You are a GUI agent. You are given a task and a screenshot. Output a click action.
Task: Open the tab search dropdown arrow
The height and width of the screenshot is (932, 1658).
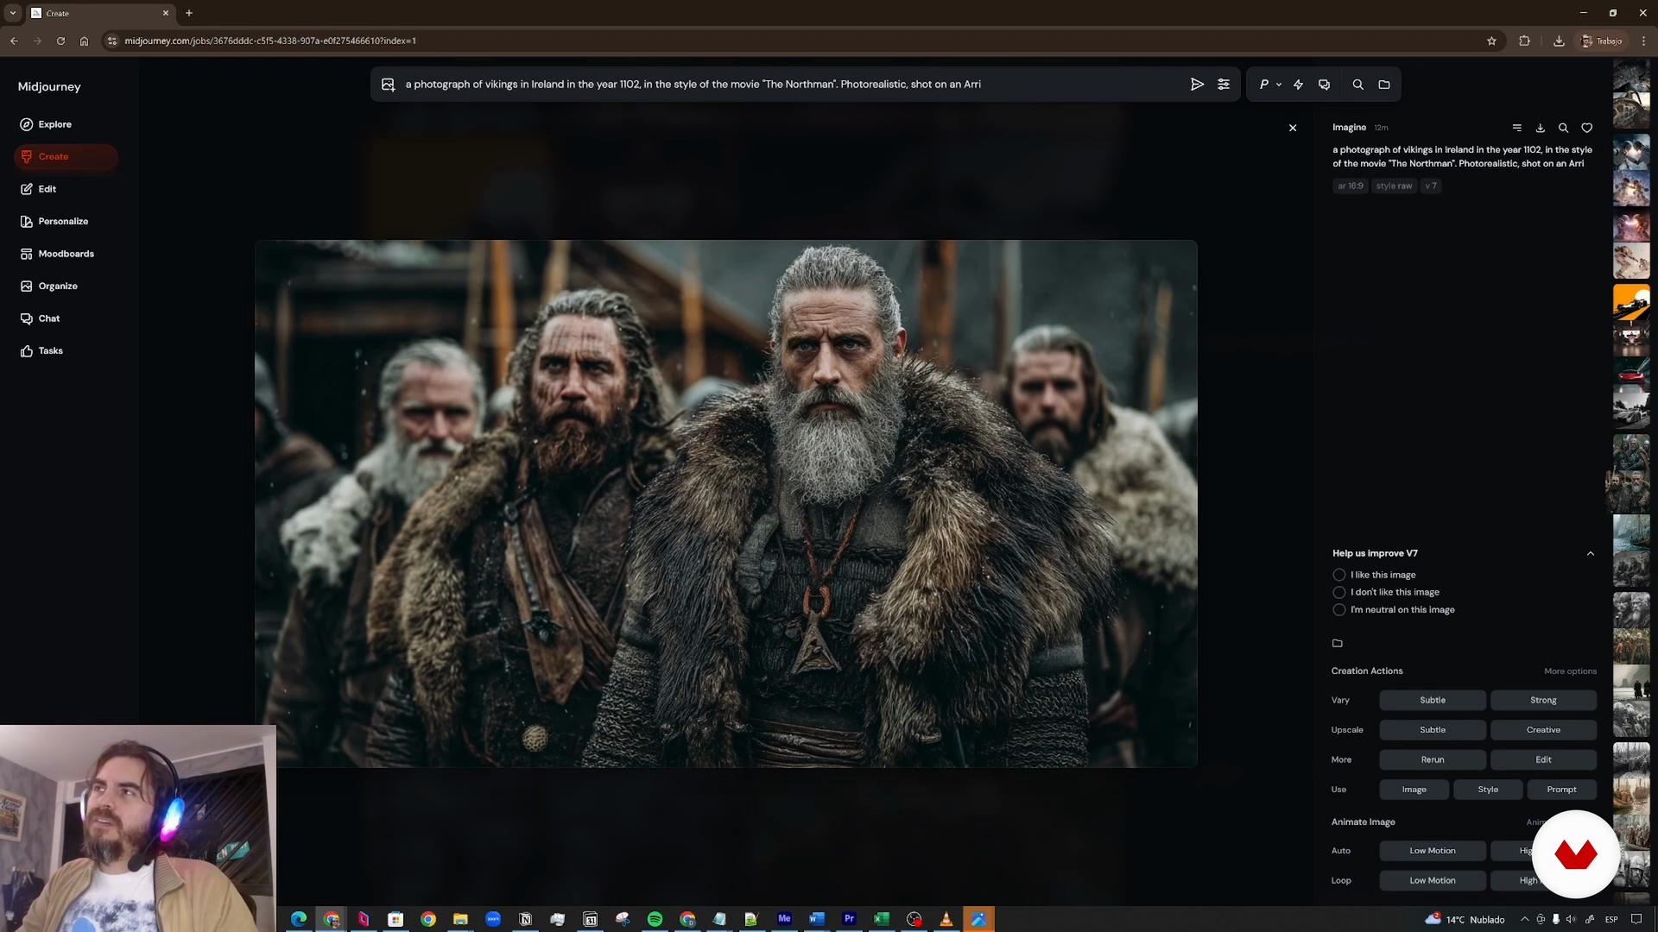tap(13, 13)
